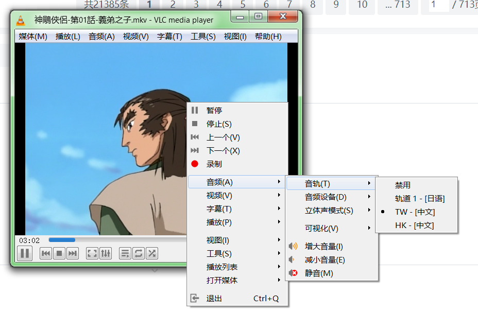Expand 工具(S) submenu in context menu
Image resolution: width=478 pixels, height=312 pixels.
click(x=237, y=253)
